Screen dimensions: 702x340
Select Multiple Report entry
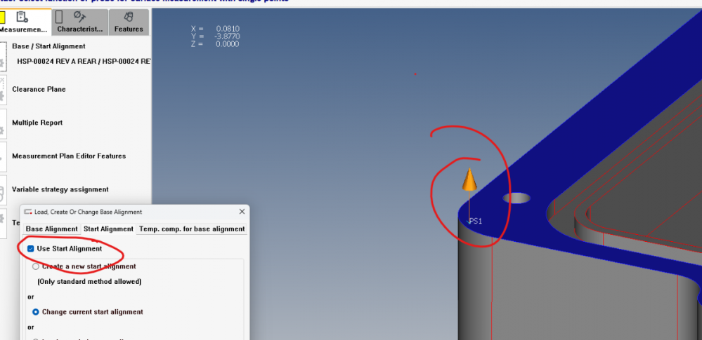pyautogui.click(x=37, y=123)
